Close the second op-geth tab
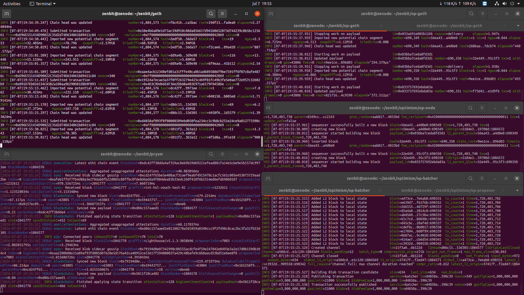524x295 pixels. pos(504,26)
